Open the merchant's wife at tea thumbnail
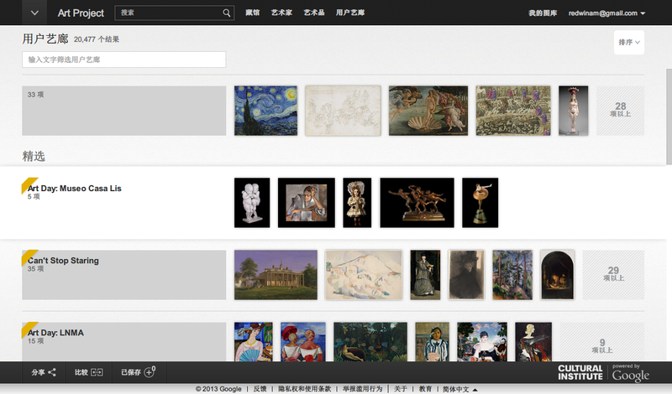672x394 pixels. [x=482, y=342]
